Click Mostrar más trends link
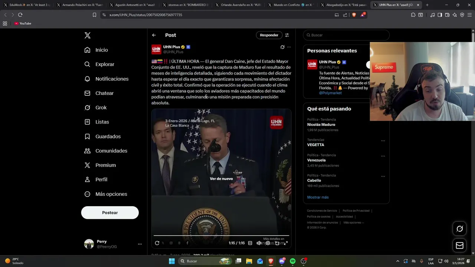475x267 pixels. point(318,197)
